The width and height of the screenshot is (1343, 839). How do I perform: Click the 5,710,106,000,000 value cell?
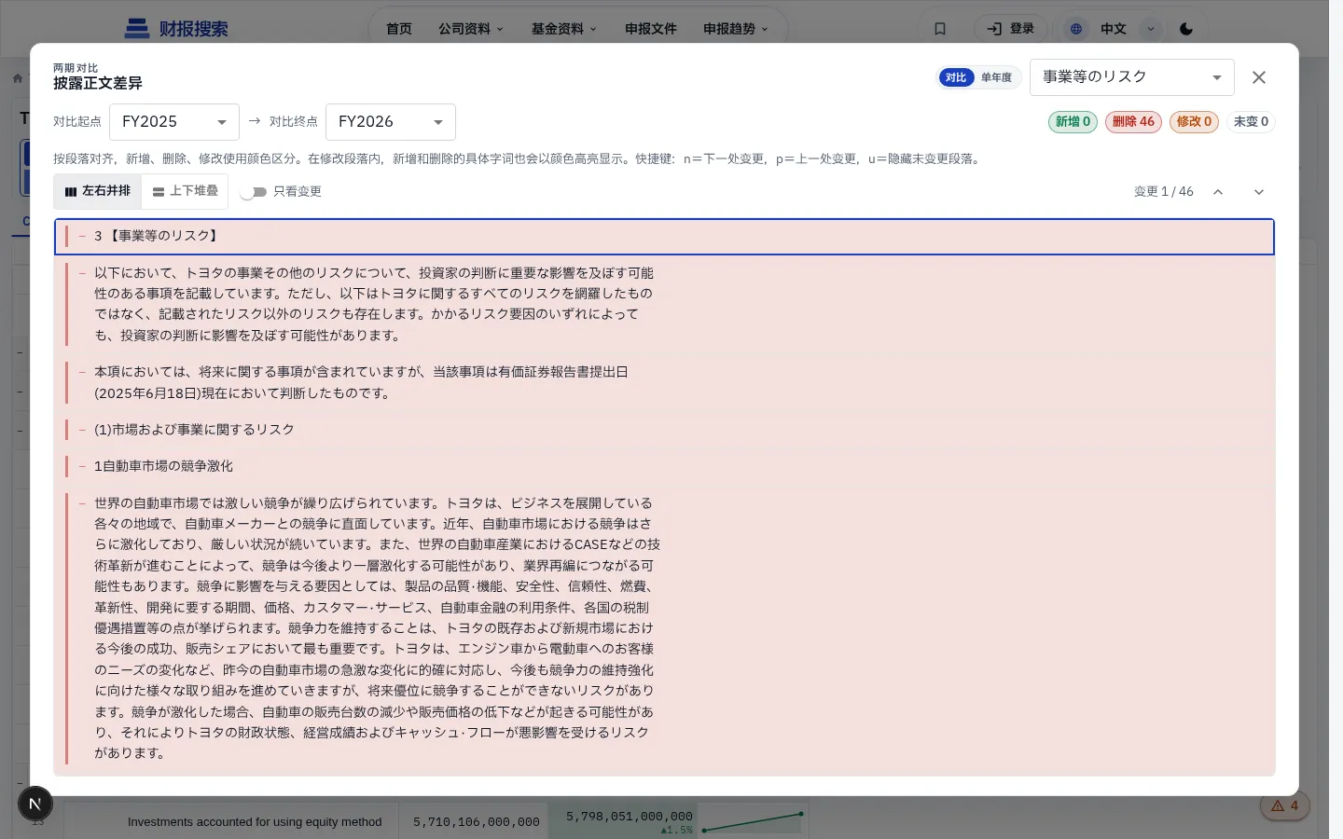click(x=476, y=822)
